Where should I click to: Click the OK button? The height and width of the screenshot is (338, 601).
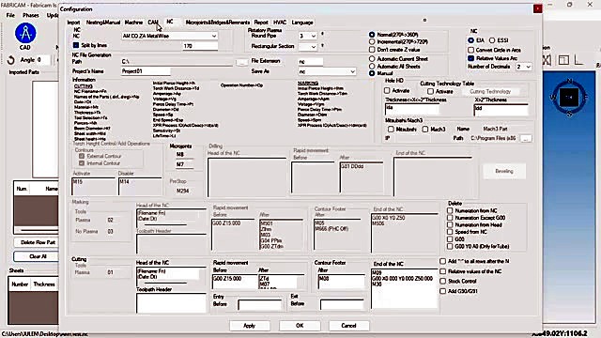pos(300,326)
